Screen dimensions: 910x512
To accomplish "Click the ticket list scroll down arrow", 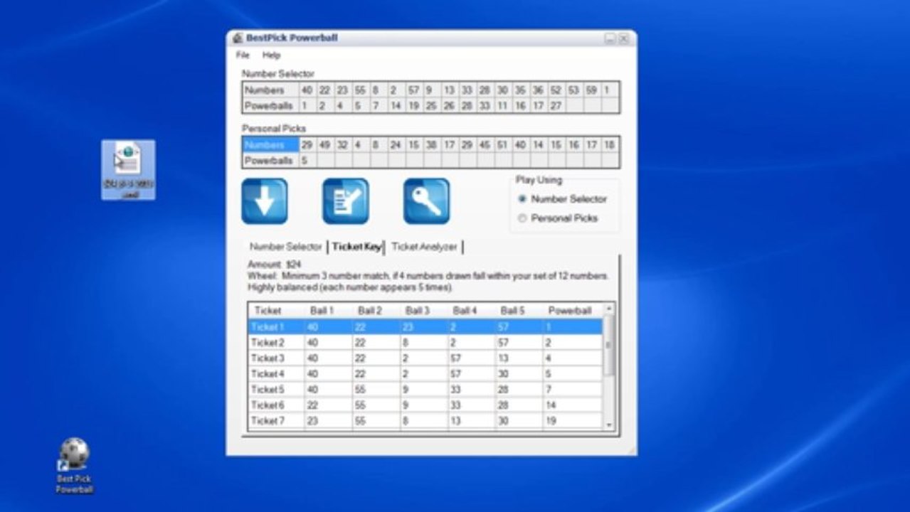I will click(608, 425).
